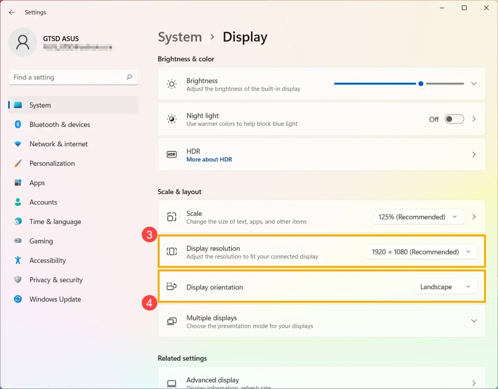Go to Privacy & security

(x=74, y=280)
